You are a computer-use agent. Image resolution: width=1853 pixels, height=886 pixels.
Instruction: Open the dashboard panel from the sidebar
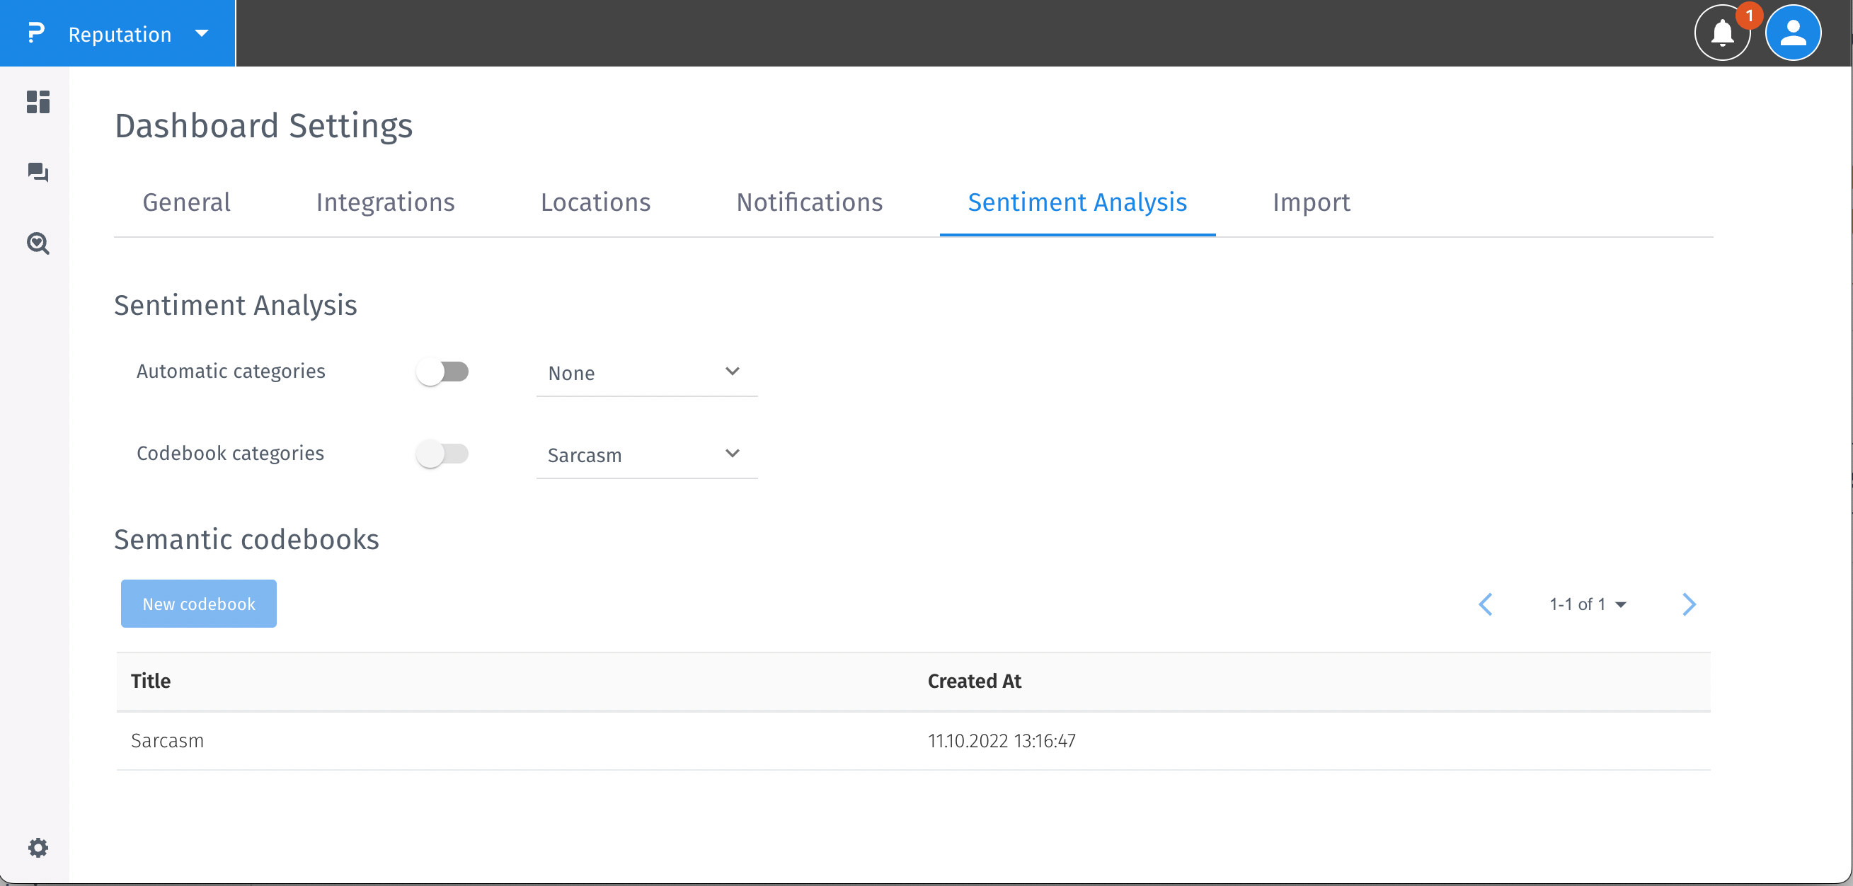[37, 102]
